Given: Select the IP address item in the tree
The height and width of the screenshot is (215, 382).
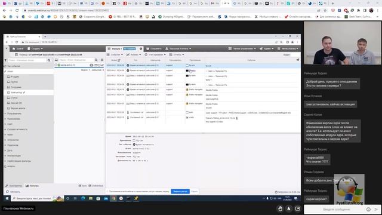Looking at the screenshot, I should tap(13, 77).
